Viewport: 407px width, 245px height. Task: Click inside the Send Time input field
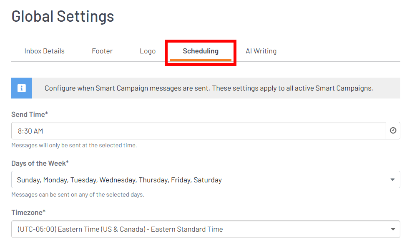167,131
